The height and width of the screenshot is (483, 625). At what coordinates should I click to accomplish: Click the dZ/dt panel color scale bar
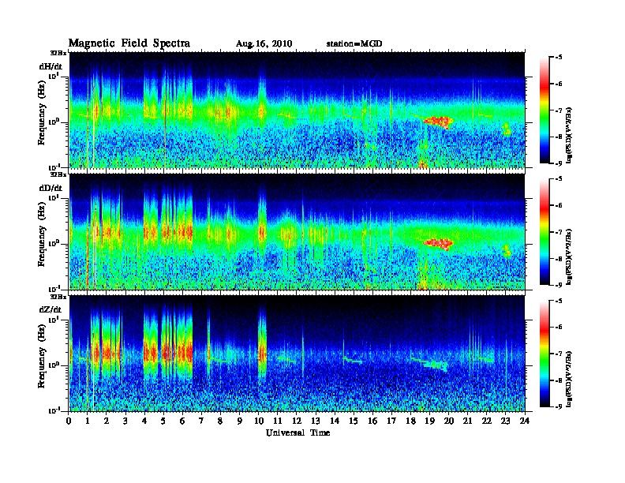[x=545, y=354]
